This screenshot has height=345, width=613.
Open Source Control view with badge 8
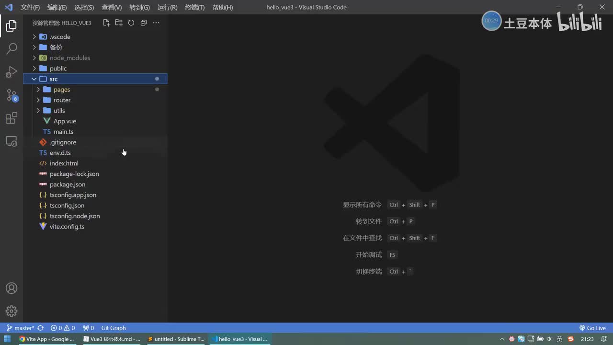(x=11, y=95)
